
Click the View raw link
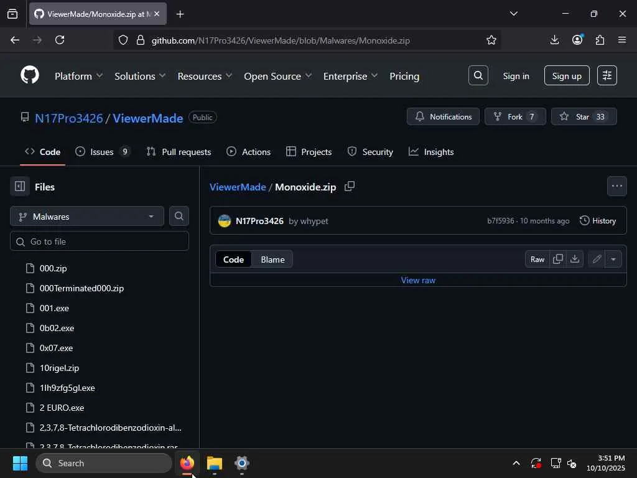[x=418, y=280]
